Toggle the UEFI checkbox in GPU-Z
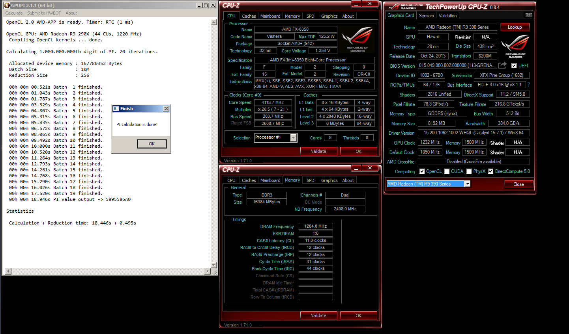The height and width of the screenshot is (334, 569). [514, 66]
